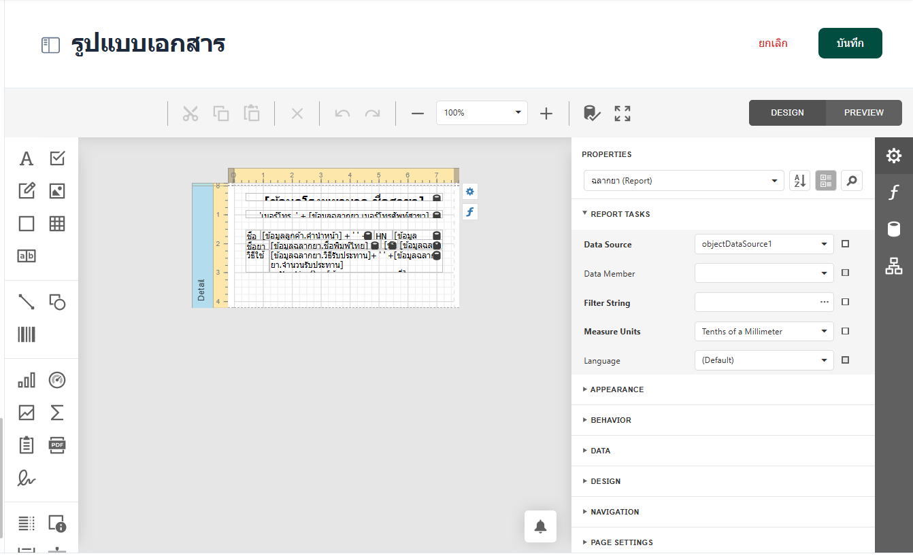Open the Field List database panel
This screenshot has width=913, height=556.
(893, 229)
